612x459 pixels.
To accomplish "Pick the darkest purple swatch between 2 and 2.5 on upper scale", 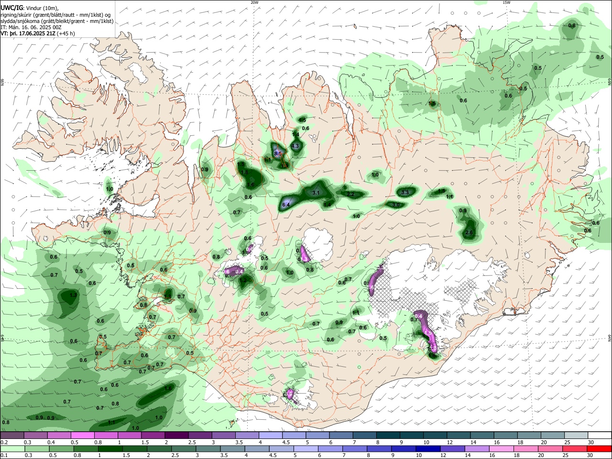I will [x=176, y=435].
